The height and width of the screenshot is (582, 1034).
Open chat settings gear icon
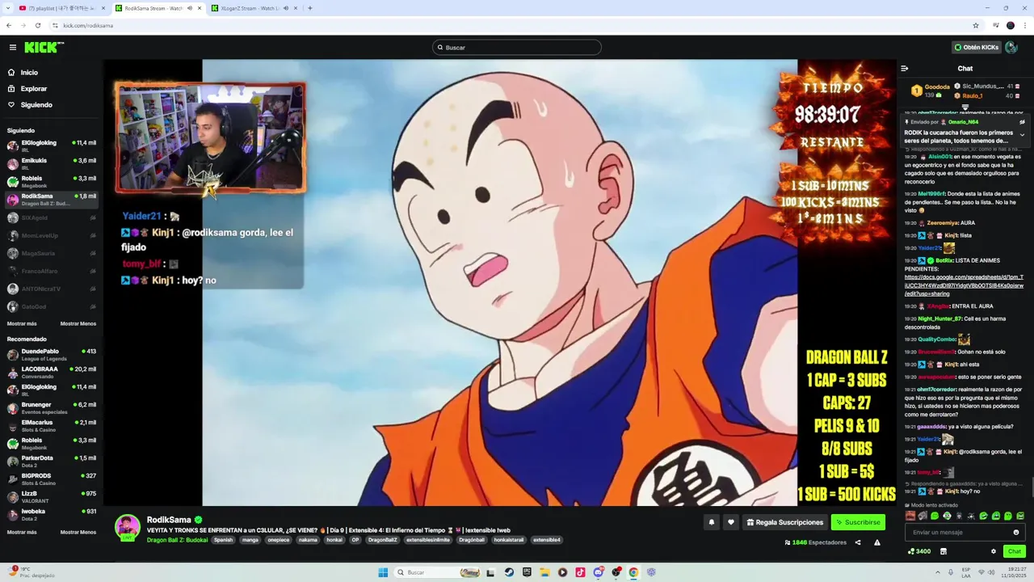click(994, 551)
